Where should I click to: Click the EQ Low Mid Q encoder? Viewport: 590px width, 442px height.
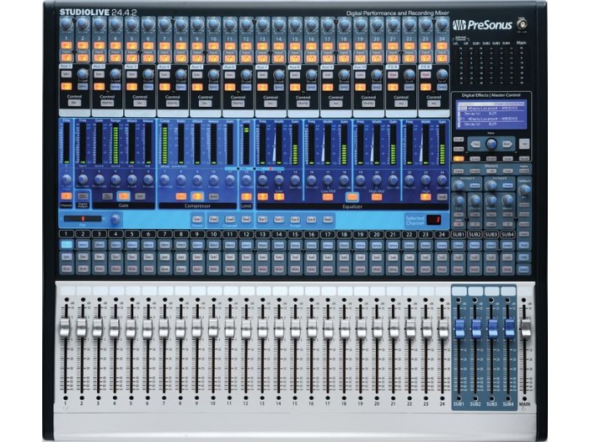[328, 179]
